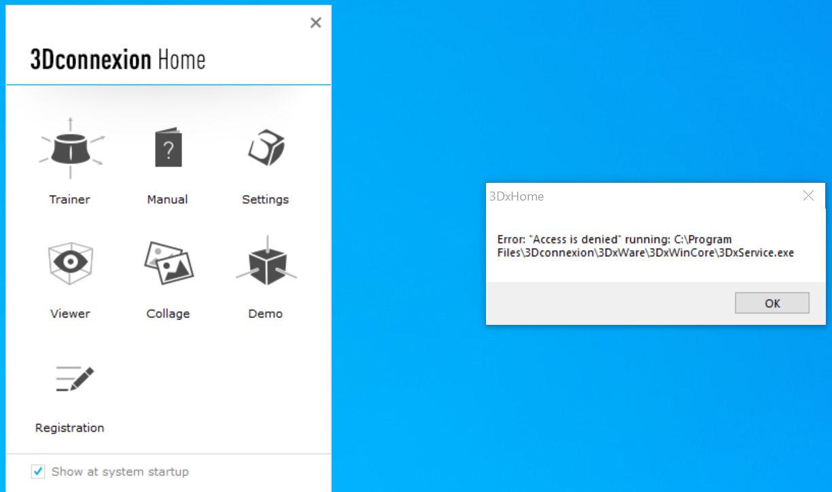Open the Trainer puck icon
This screenshot has height=492, width=832.
71,148
